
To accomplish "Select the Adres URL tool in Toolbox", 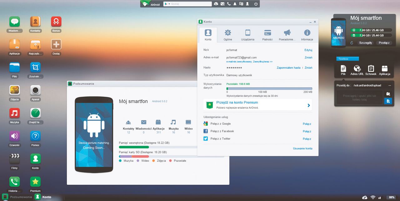I will (357, 70).
